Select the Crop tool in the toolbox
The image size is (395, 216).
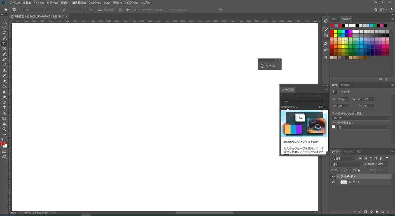pos(4,44)
